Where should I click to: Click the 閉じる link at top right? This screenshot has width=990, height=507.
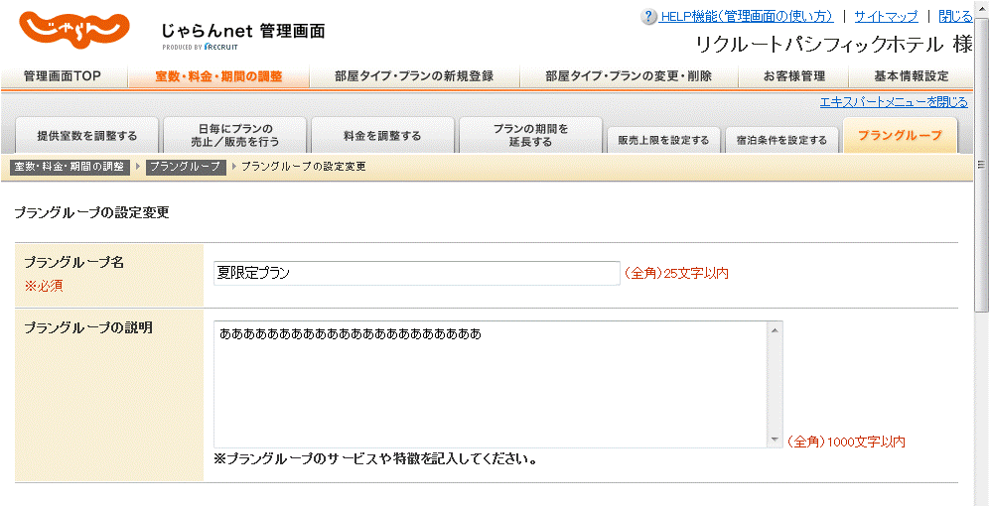[x=955, y=17]
